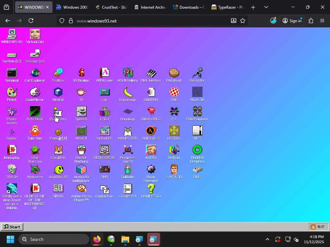Open the 93 Realms icon
The width and height of the screenshot is (330, 247).
(81, 75)
